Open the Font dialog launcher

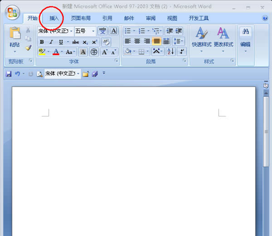click(117, 60)
